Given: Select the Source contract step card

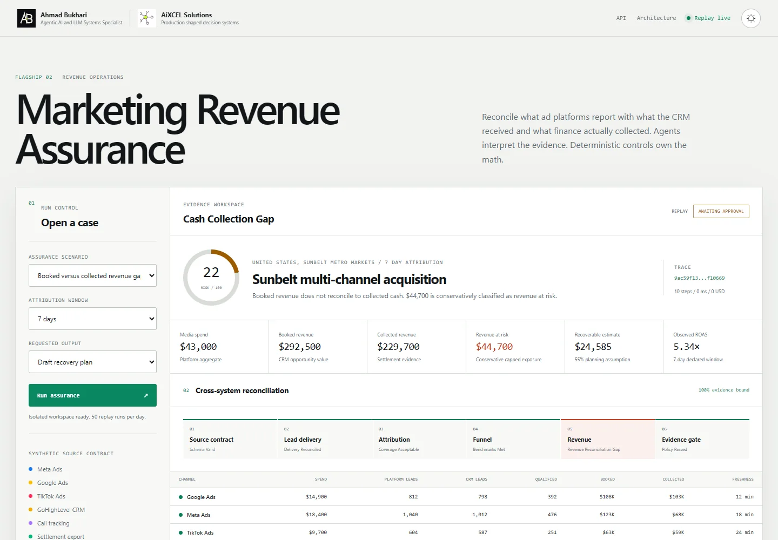Looking at the screenshot, I should 230,439.
